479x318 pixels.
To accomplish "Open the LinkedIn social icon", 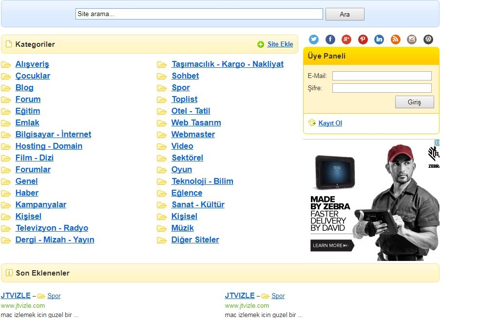I will click(x=379, y=40).
